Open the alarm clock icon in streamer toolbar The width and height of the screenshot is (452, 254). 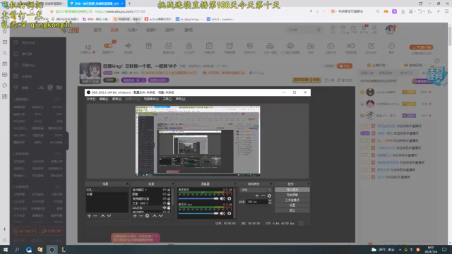(x=230, y=45)
